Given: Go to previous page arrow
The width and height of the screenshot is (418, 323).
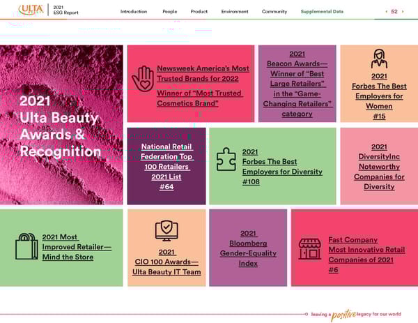Looking at the screenshot, I should pyautogui.click(x=387, y=12).
